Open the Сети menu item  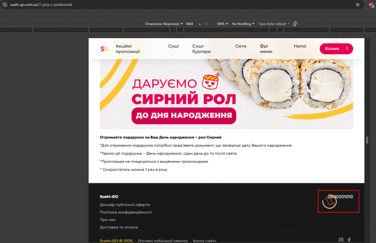coord(240,46)
